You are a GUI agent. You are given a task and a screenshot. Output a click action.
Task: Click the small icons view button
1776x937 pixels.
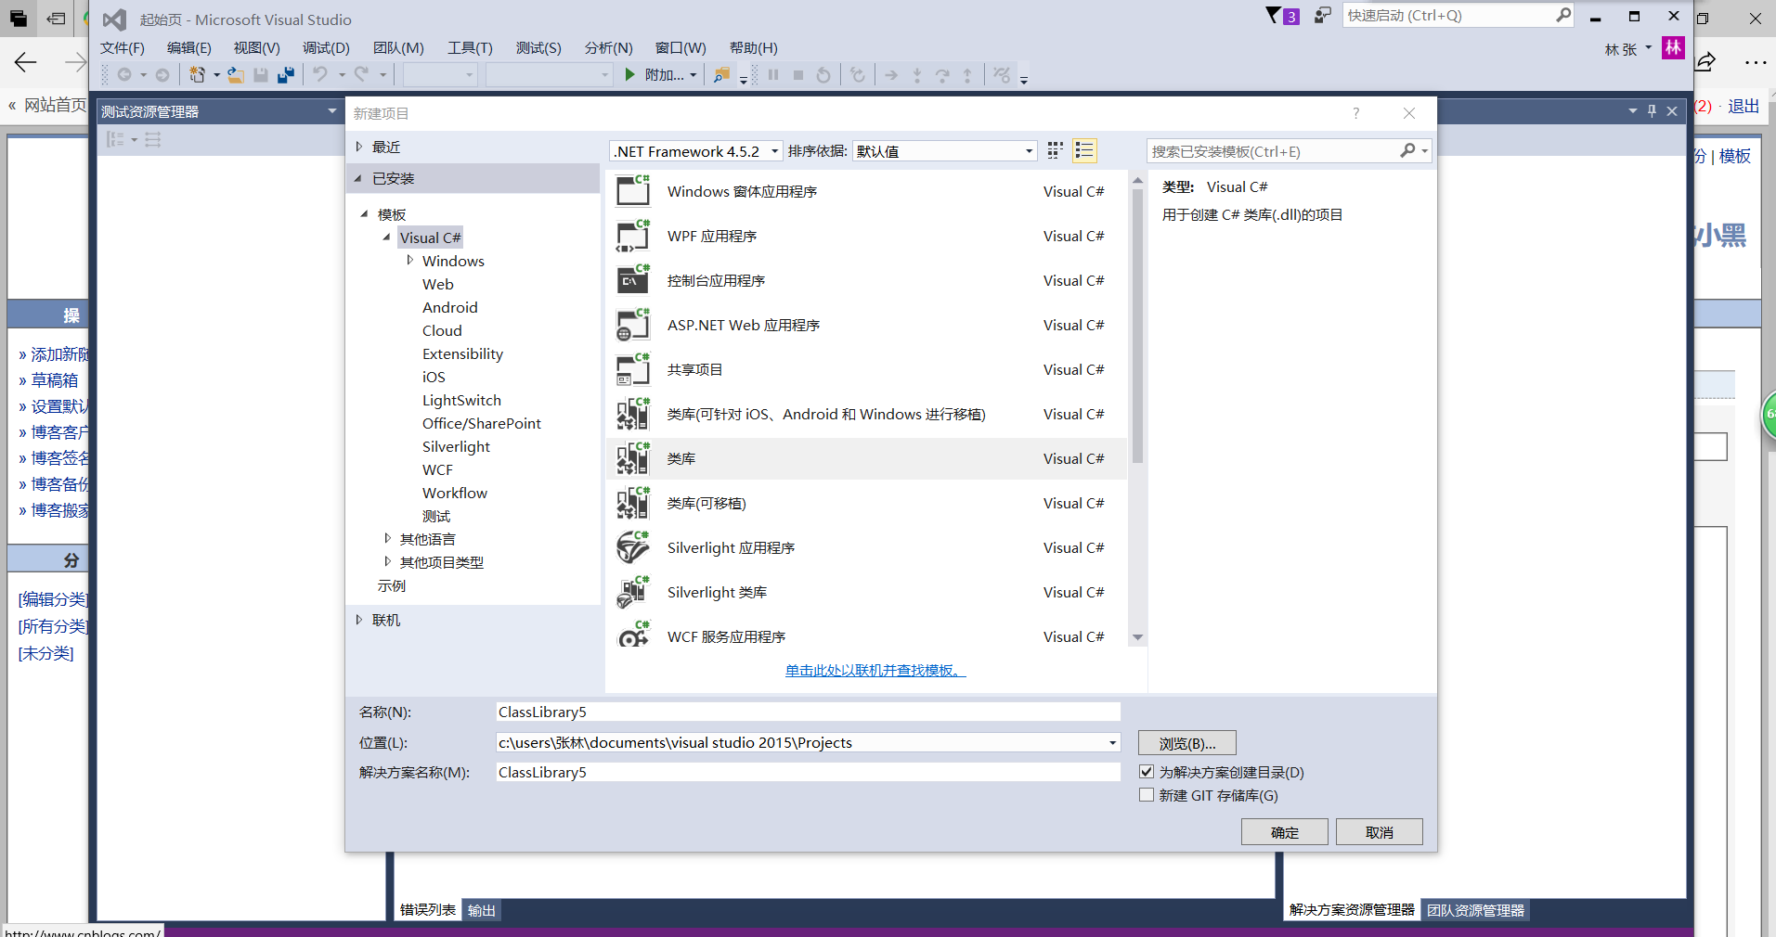pyautogui.click(x=1056, y=151)
